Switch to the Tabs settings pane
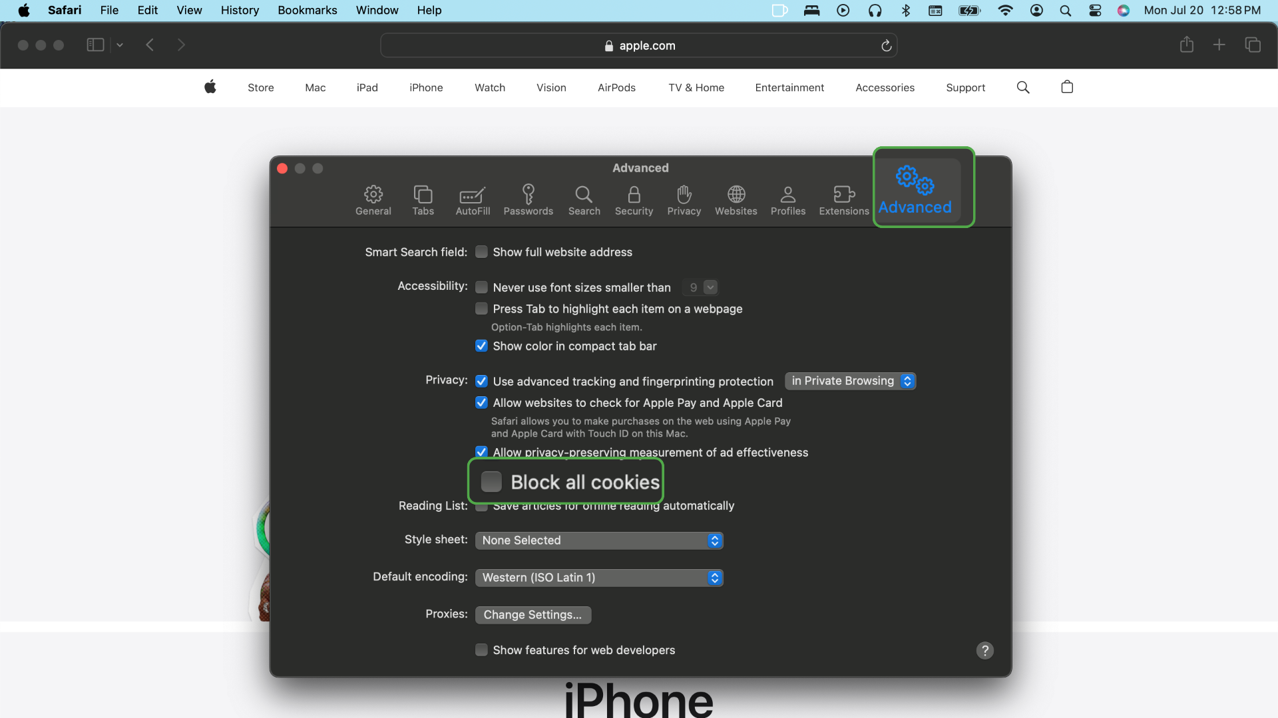The height and width of the screenshot is (718, 1278). coord(423,200)
